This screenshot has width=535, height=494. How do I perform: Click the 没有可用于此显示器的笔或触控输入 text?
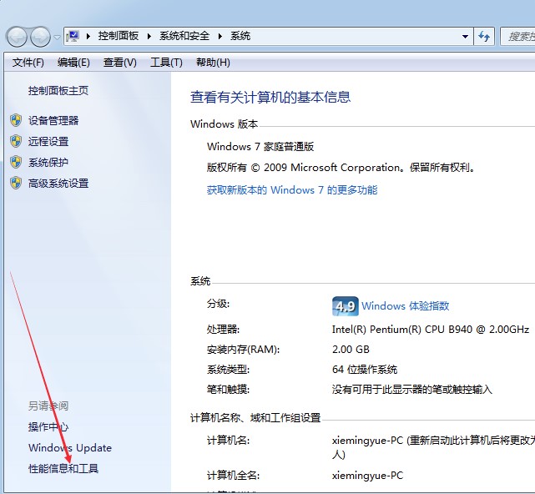tap(411, 389)
